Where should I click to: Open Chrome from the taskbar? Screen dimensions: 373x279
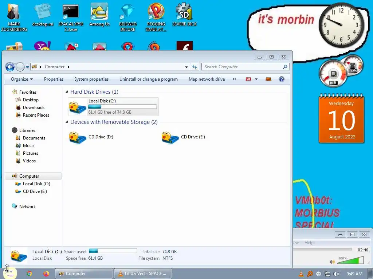(29, 274)
